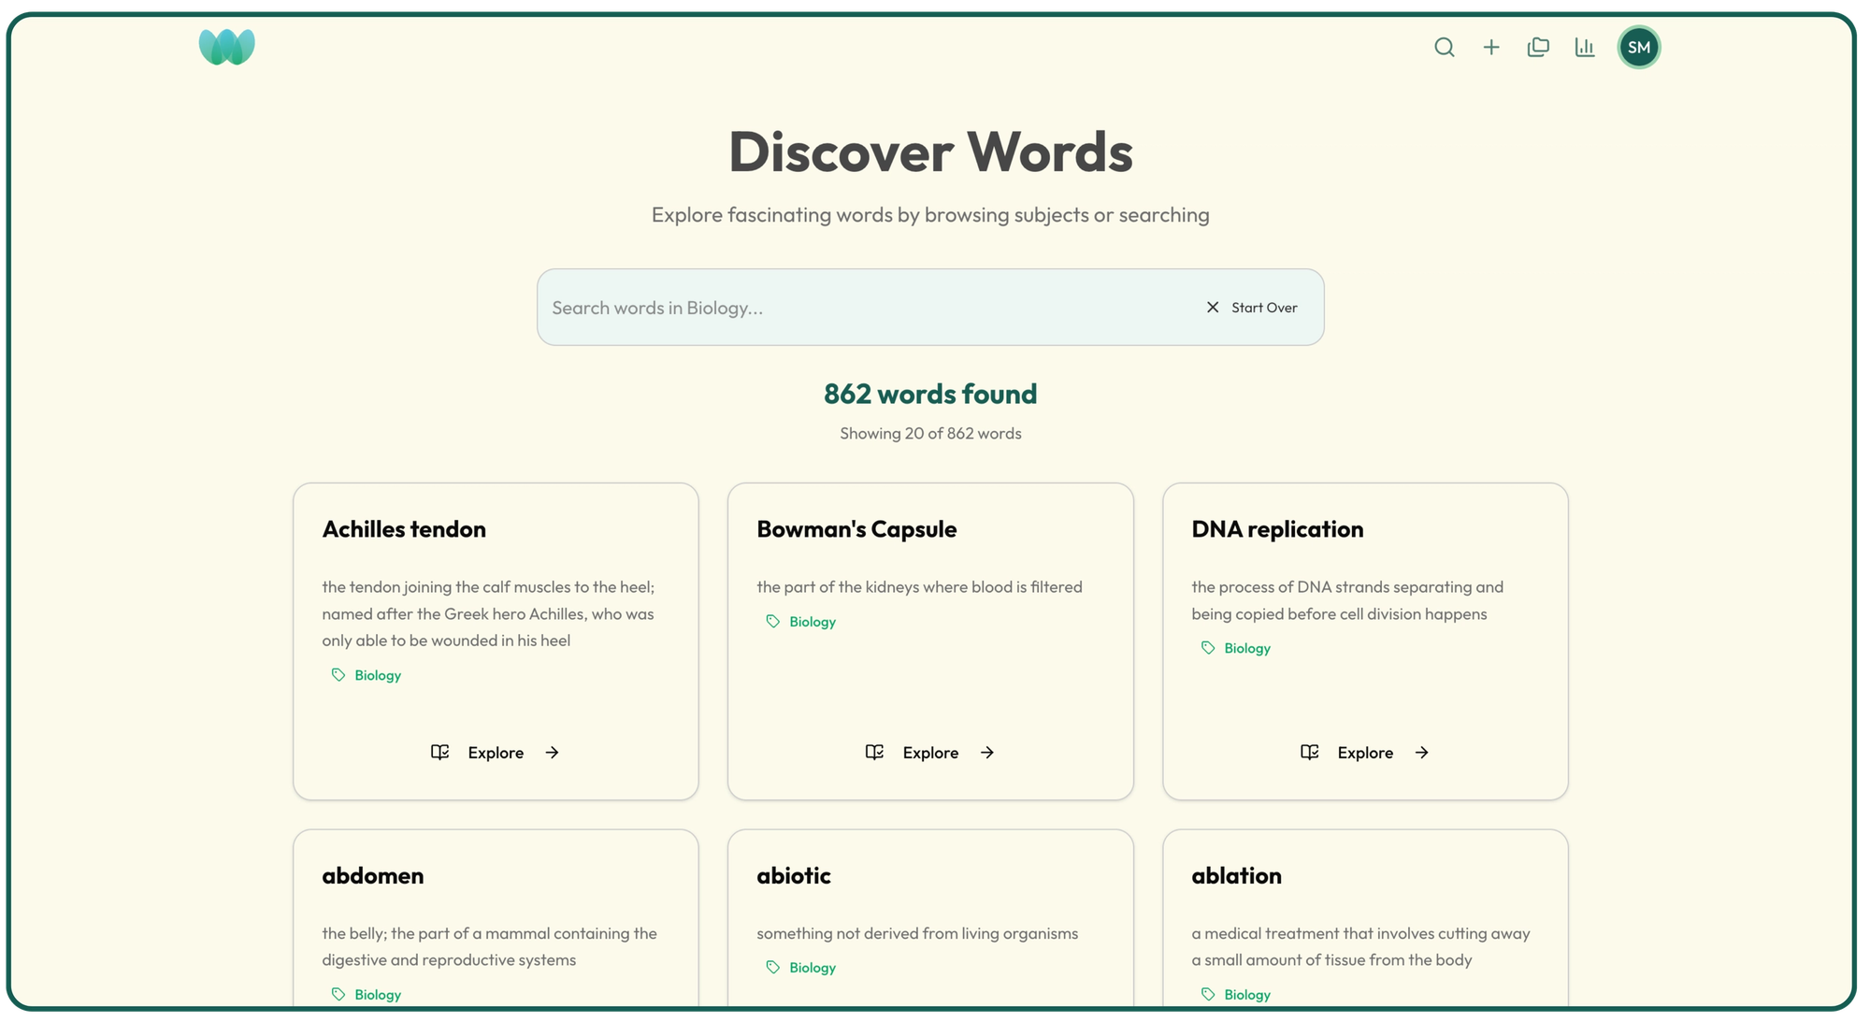Click Biology tag on abiotic card
The image size is (1870, 1022).
[x=813, y=968]
